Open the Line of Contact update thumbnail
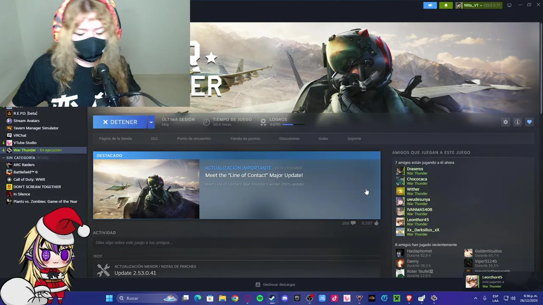 pos(146,189)
